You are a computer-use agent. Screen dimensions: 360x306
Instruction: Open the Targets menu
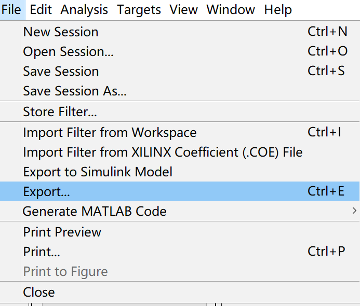coord(139,10)
